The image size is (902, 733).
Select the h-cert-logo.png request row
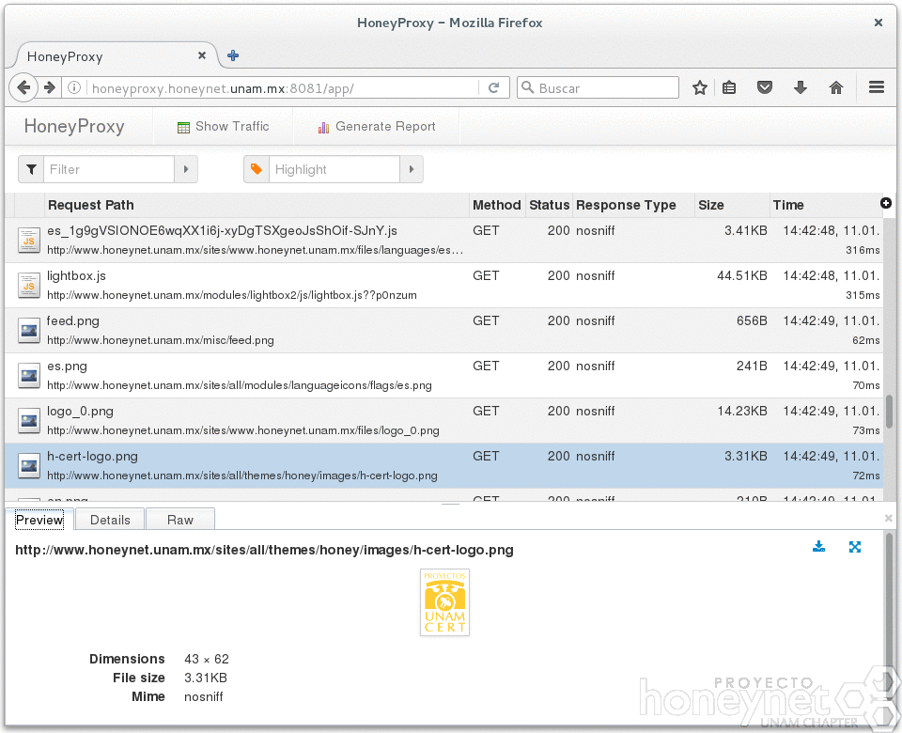pos(443,466)
